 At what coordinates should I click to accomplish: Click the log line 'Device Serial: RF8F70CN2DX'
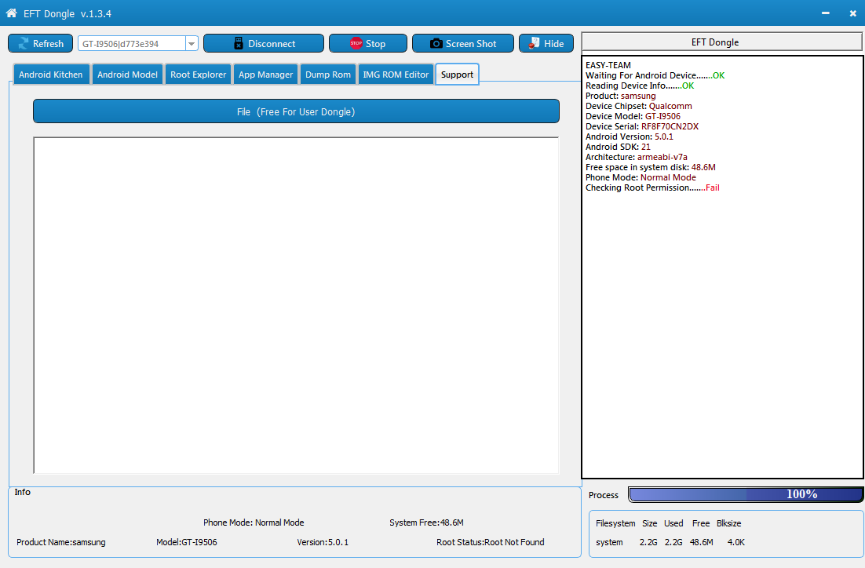[x=642, y=126]
